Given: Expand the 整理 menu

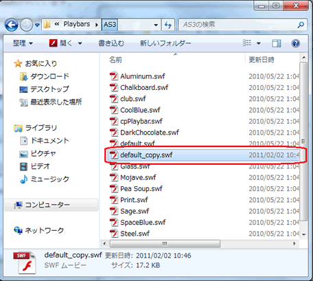Looking at the screenshot, I should 23,43.
